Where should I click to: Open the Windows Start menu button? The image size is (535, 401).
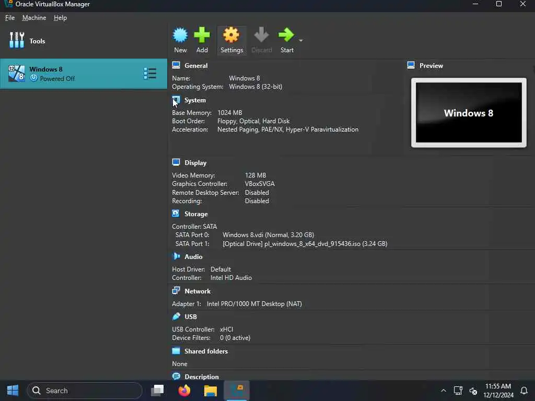coord(13,391)
